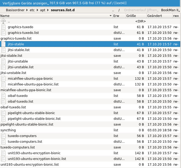
Task: Click the 03.03.20 18:58 modified date
Action: pyautogui.click(x=159, y=130)
